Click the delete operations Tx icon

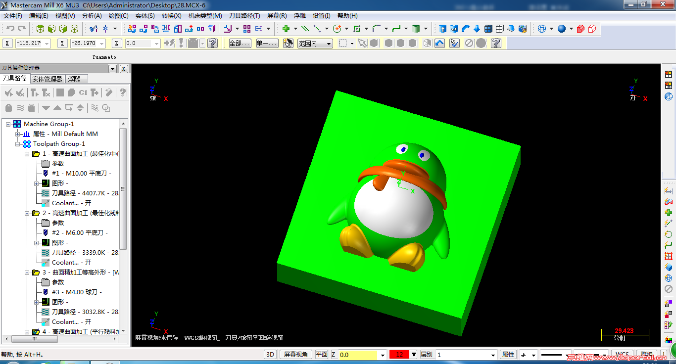click(x=46, y=92)
